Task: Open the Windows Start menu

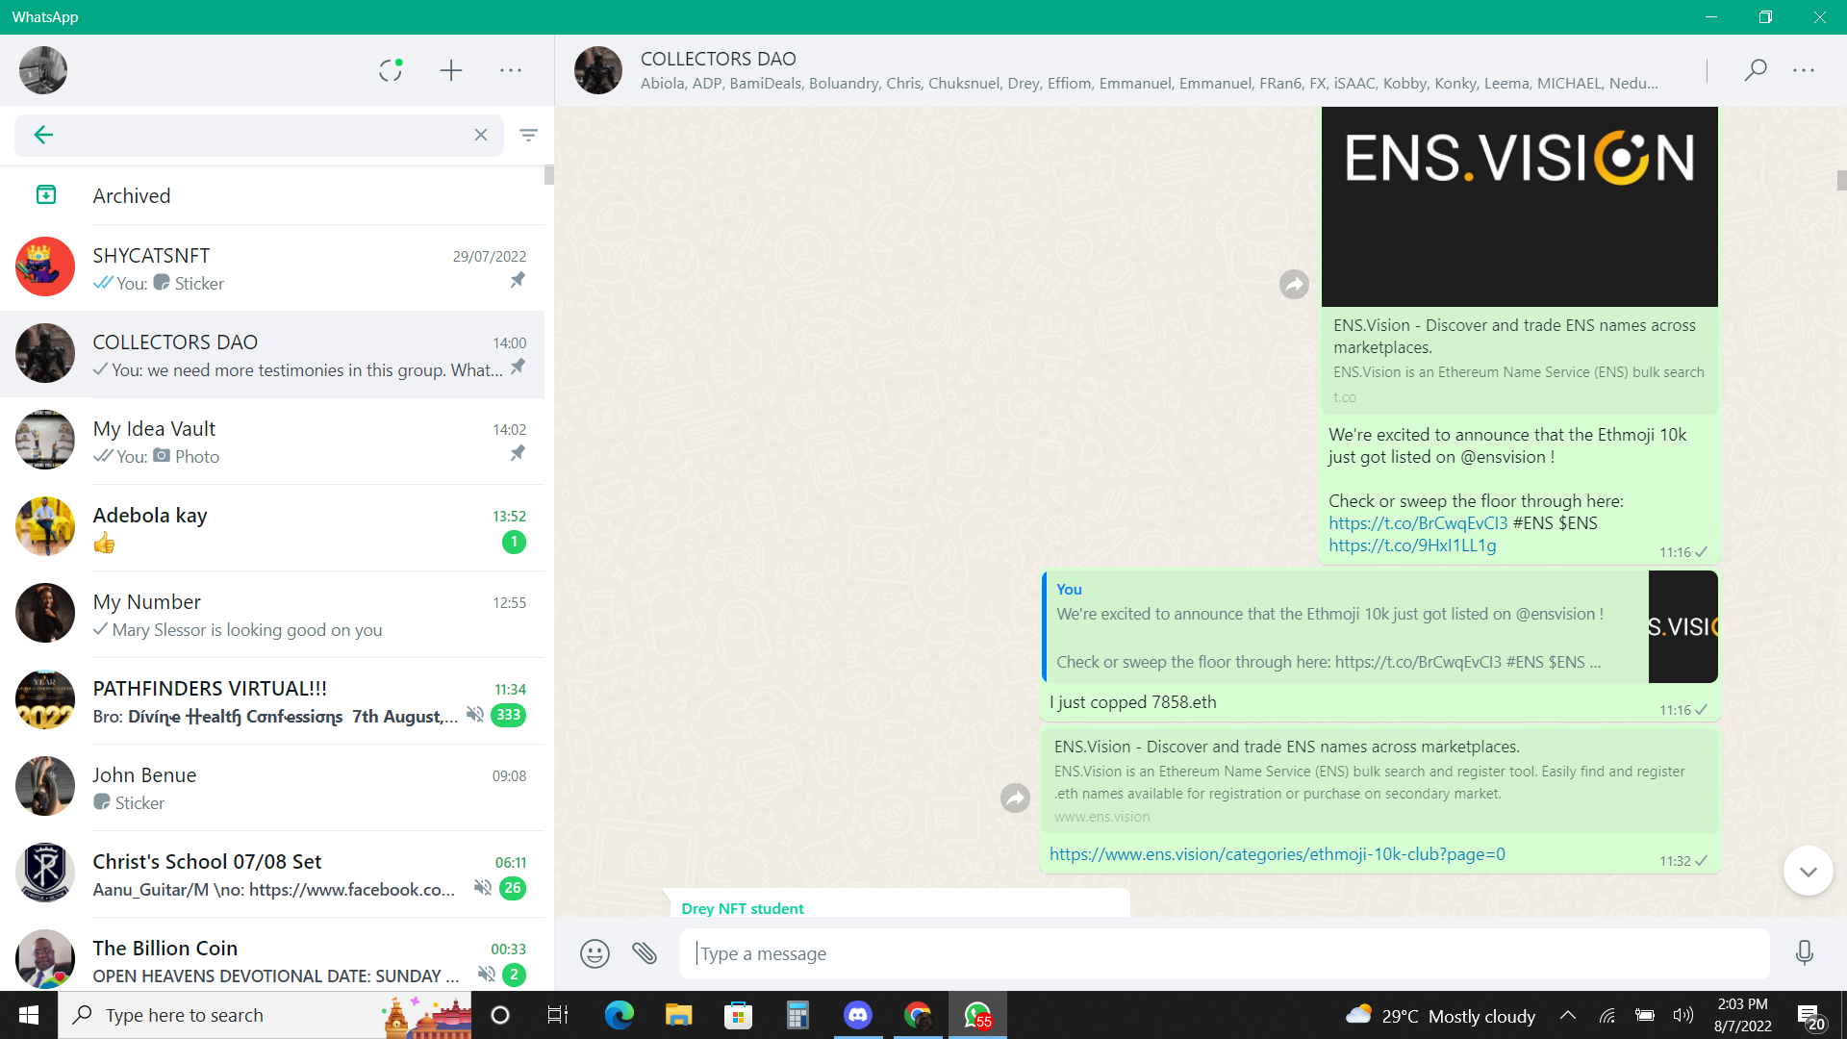Action: click(x=29, y=1015)
